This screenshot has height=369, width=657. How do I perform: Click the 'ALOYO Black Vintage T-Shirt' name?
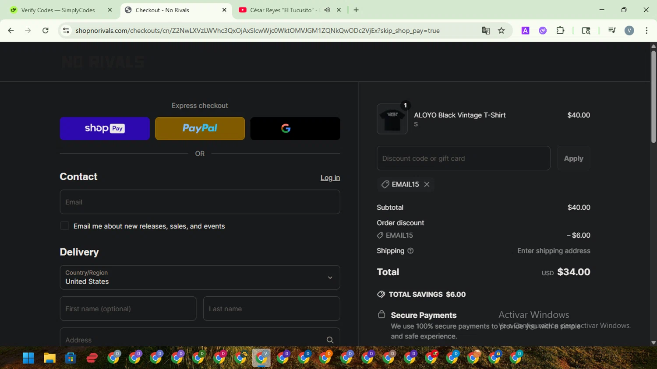pyautogui.click(x=460, y=115)
